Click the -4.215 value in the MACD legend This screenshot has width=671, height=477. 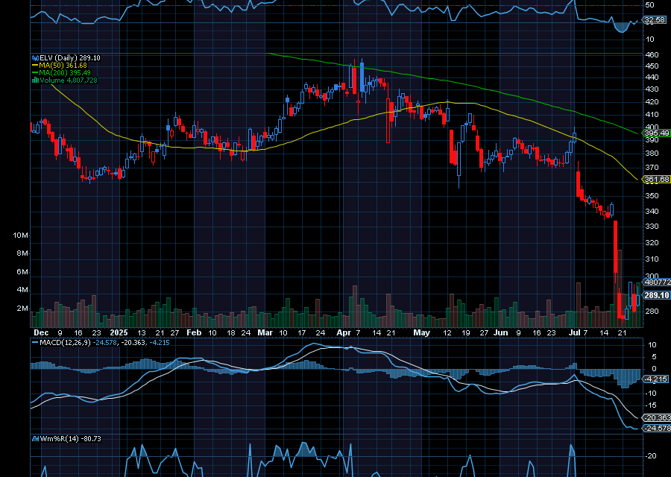point(160,343)
